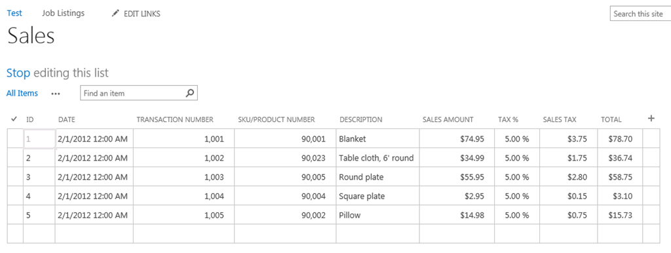Click the Search this site box
This screenshot has width=671, height=253.
click(641, 14)
